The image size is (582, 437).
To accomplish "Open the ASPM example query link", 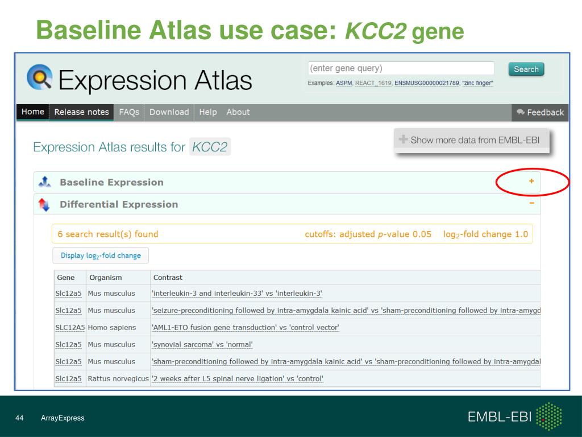I will pos(344,83).
